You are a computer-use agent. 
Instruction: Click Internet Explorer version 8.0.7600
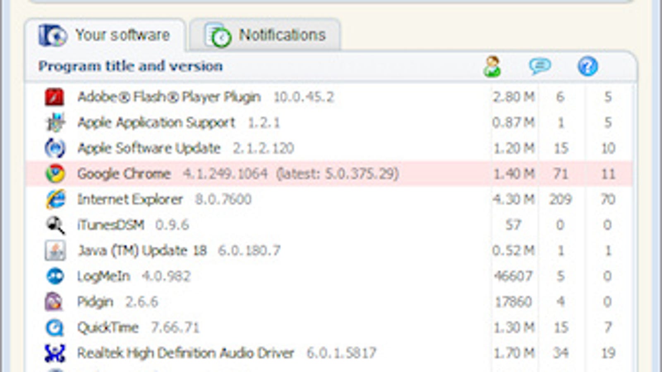click(223, 199)
